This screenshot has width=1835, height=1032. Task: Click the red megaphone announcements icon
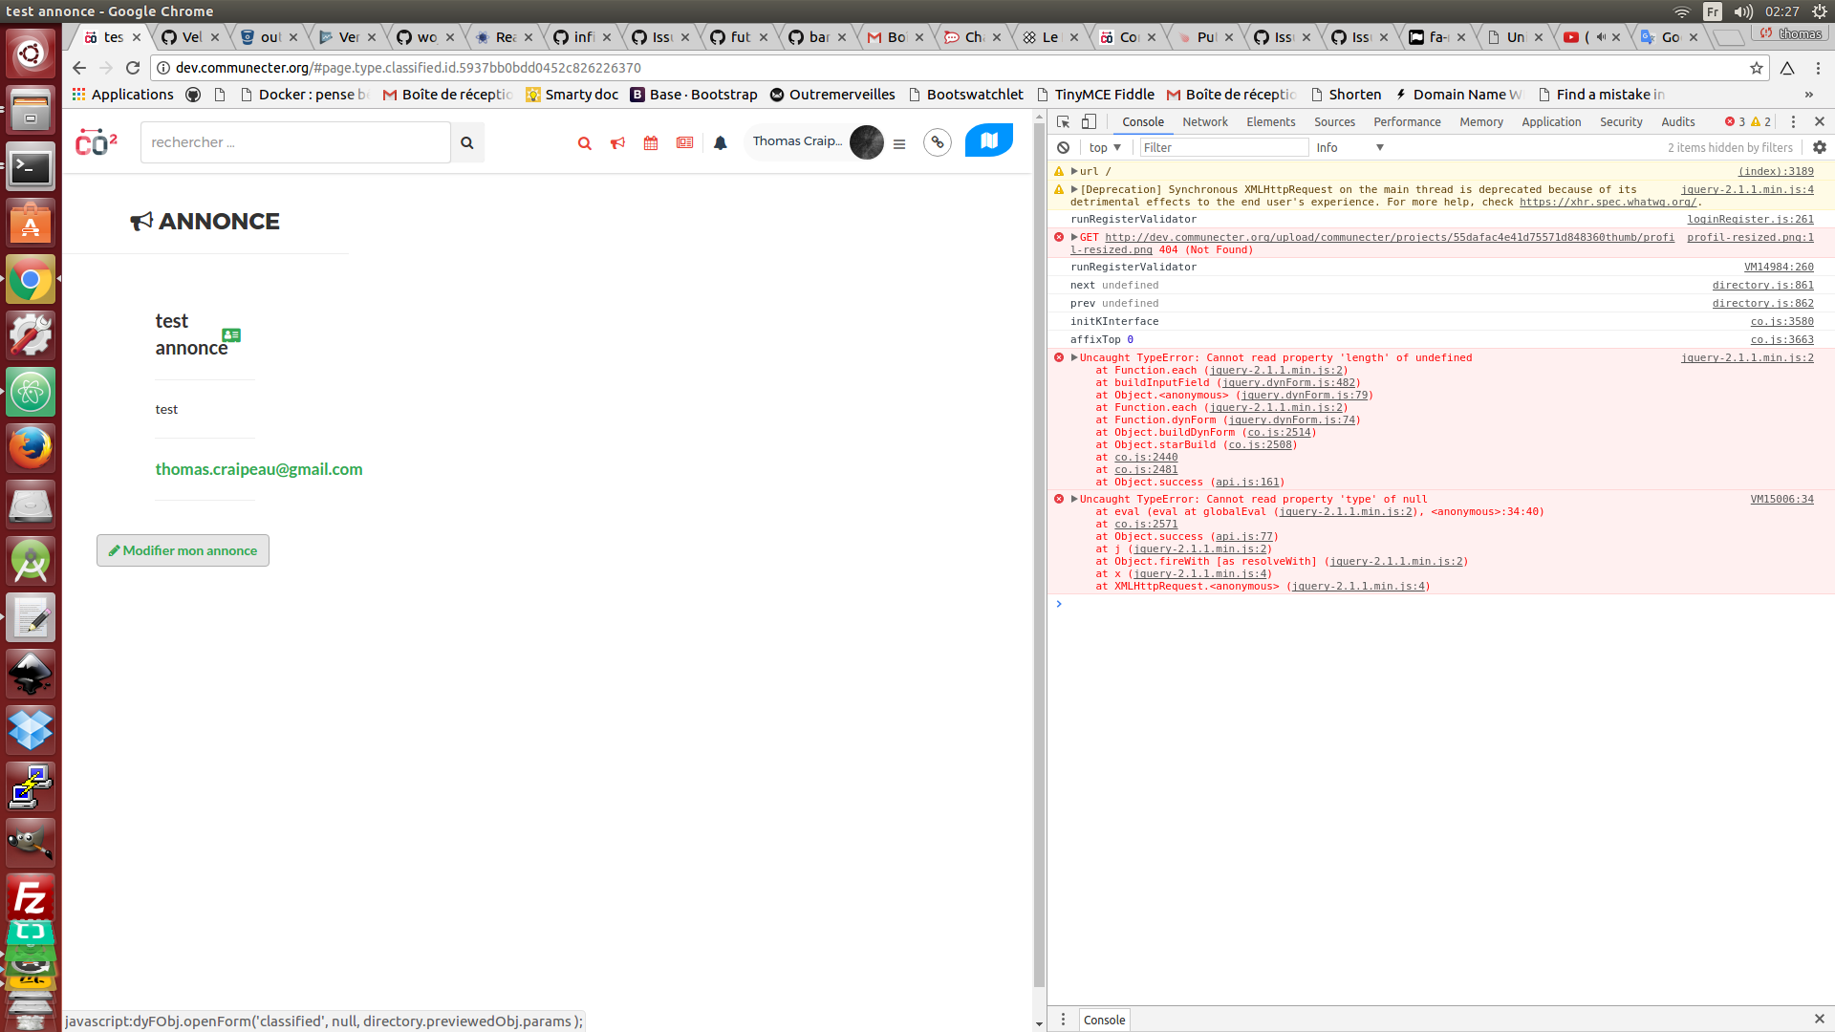pos(617,142)
